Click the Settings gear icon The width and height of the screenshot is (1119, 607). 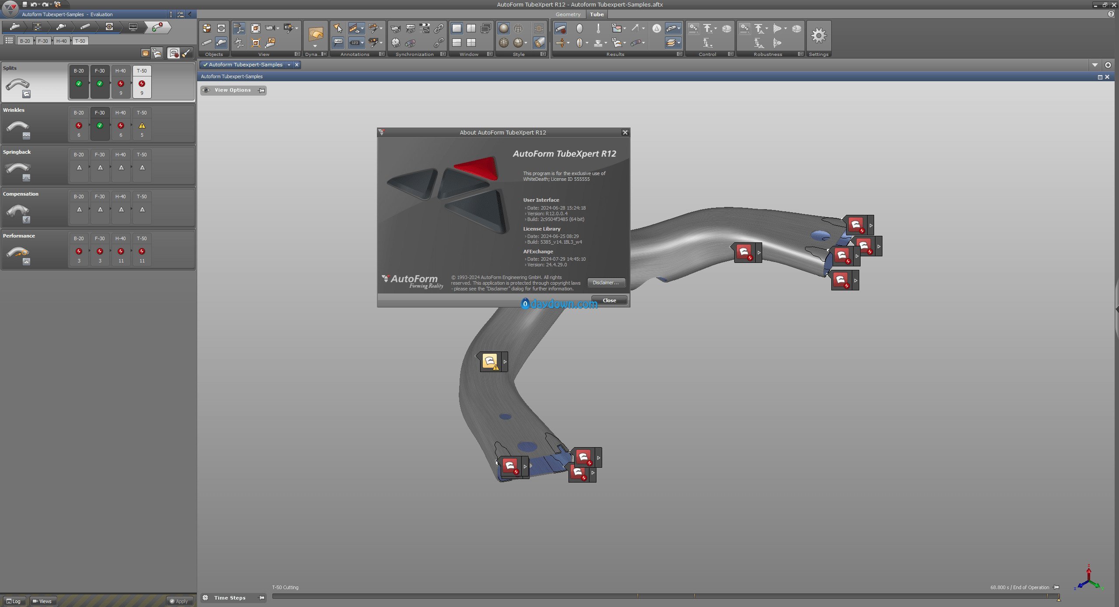pyautogui.click(x=819, y=36)
